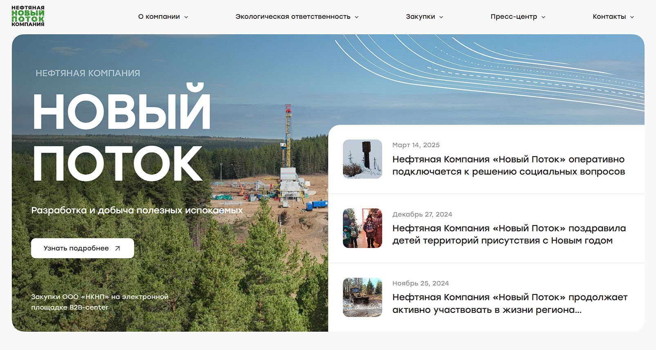Screen dimensions: 656x350
Task: Click the «НЕФТЯНАЯ КОМПАНИЯ» hero subtitle
Action: point(88,73)
